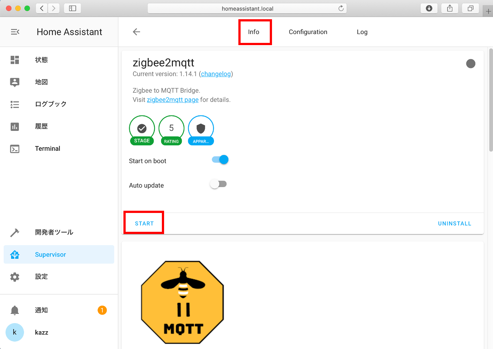Open a new Safari tab

pyautogui.click(x=488, y=11)
